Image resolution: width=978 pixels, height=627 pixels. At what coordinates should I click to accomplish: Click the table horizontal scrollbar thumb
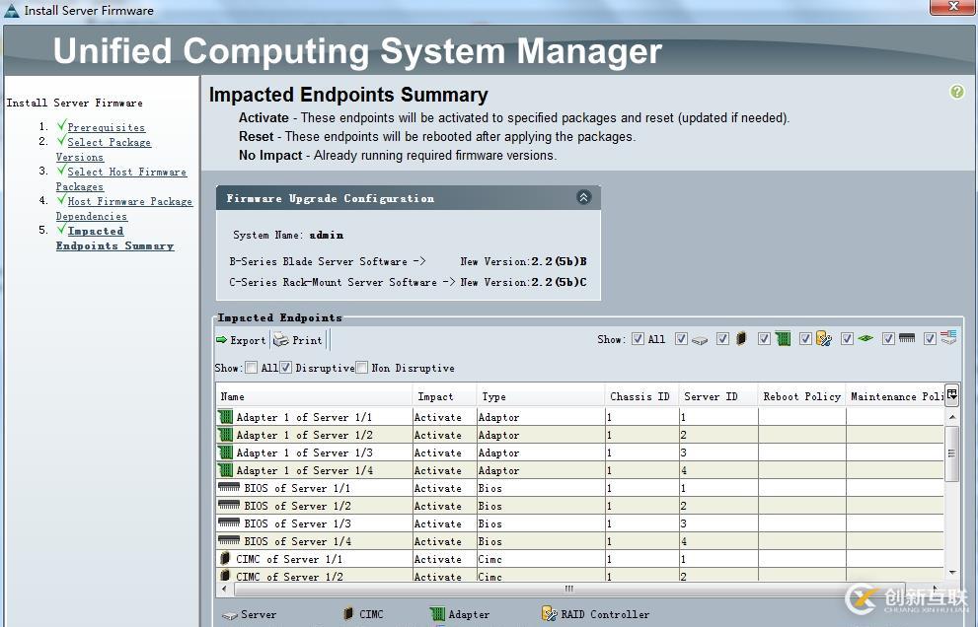point(567,588)
